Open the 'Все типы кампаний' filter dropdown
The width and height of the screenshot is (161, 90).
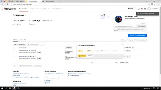19,44
